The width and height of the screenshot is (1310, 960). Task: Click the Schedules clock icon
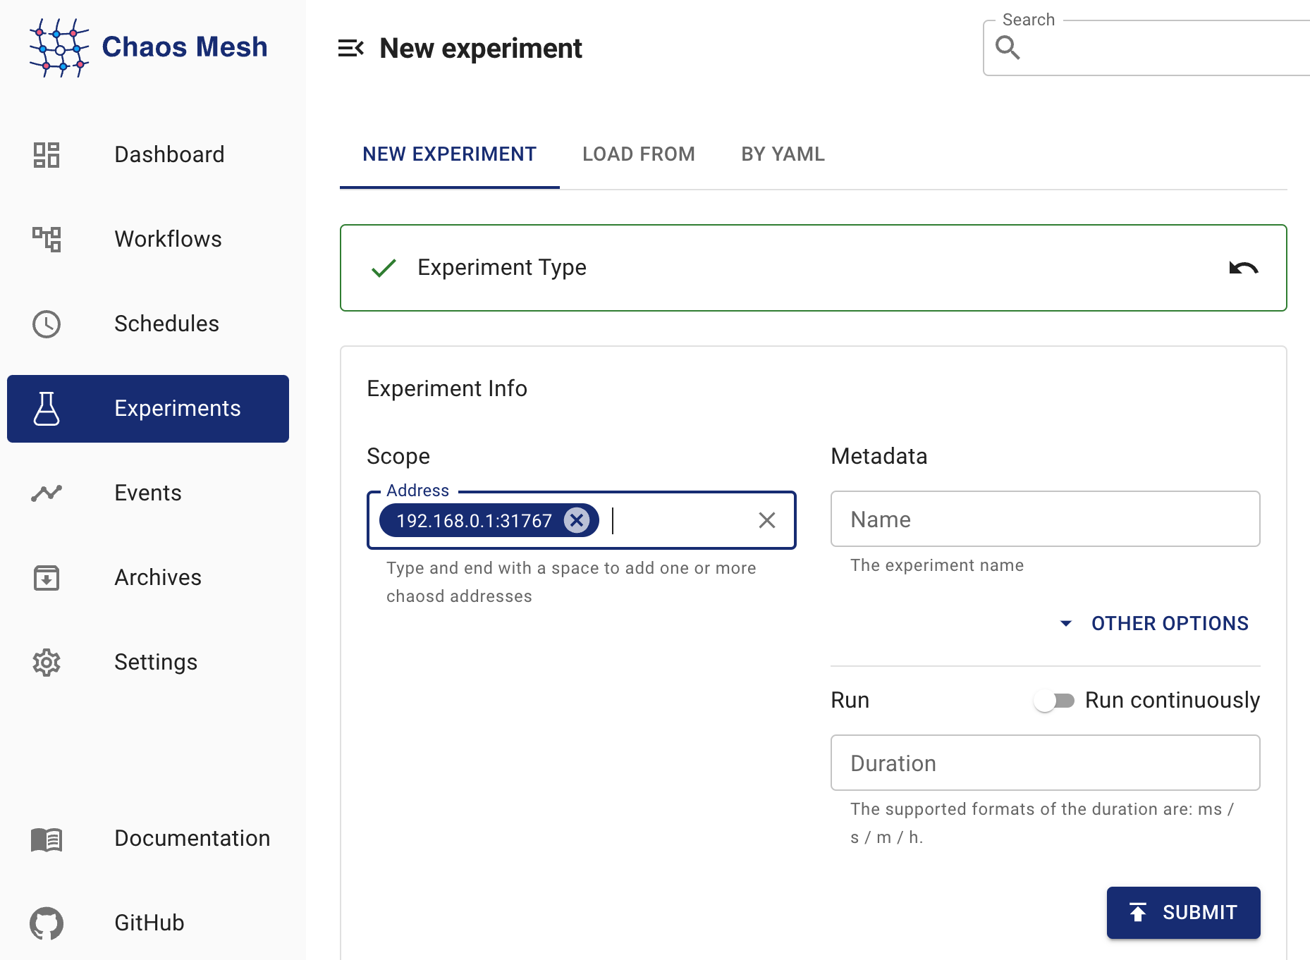[x=47, y=324]
